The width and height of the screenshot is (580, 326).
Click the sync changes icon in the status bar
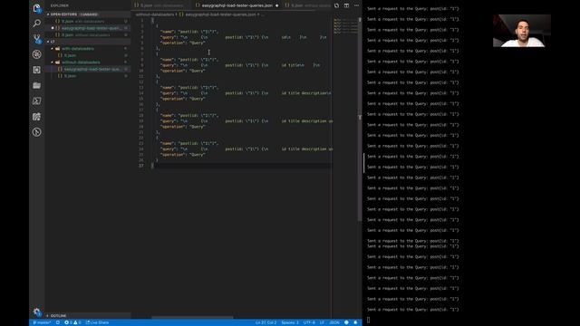pyautogui.click(x=58, y=322)
